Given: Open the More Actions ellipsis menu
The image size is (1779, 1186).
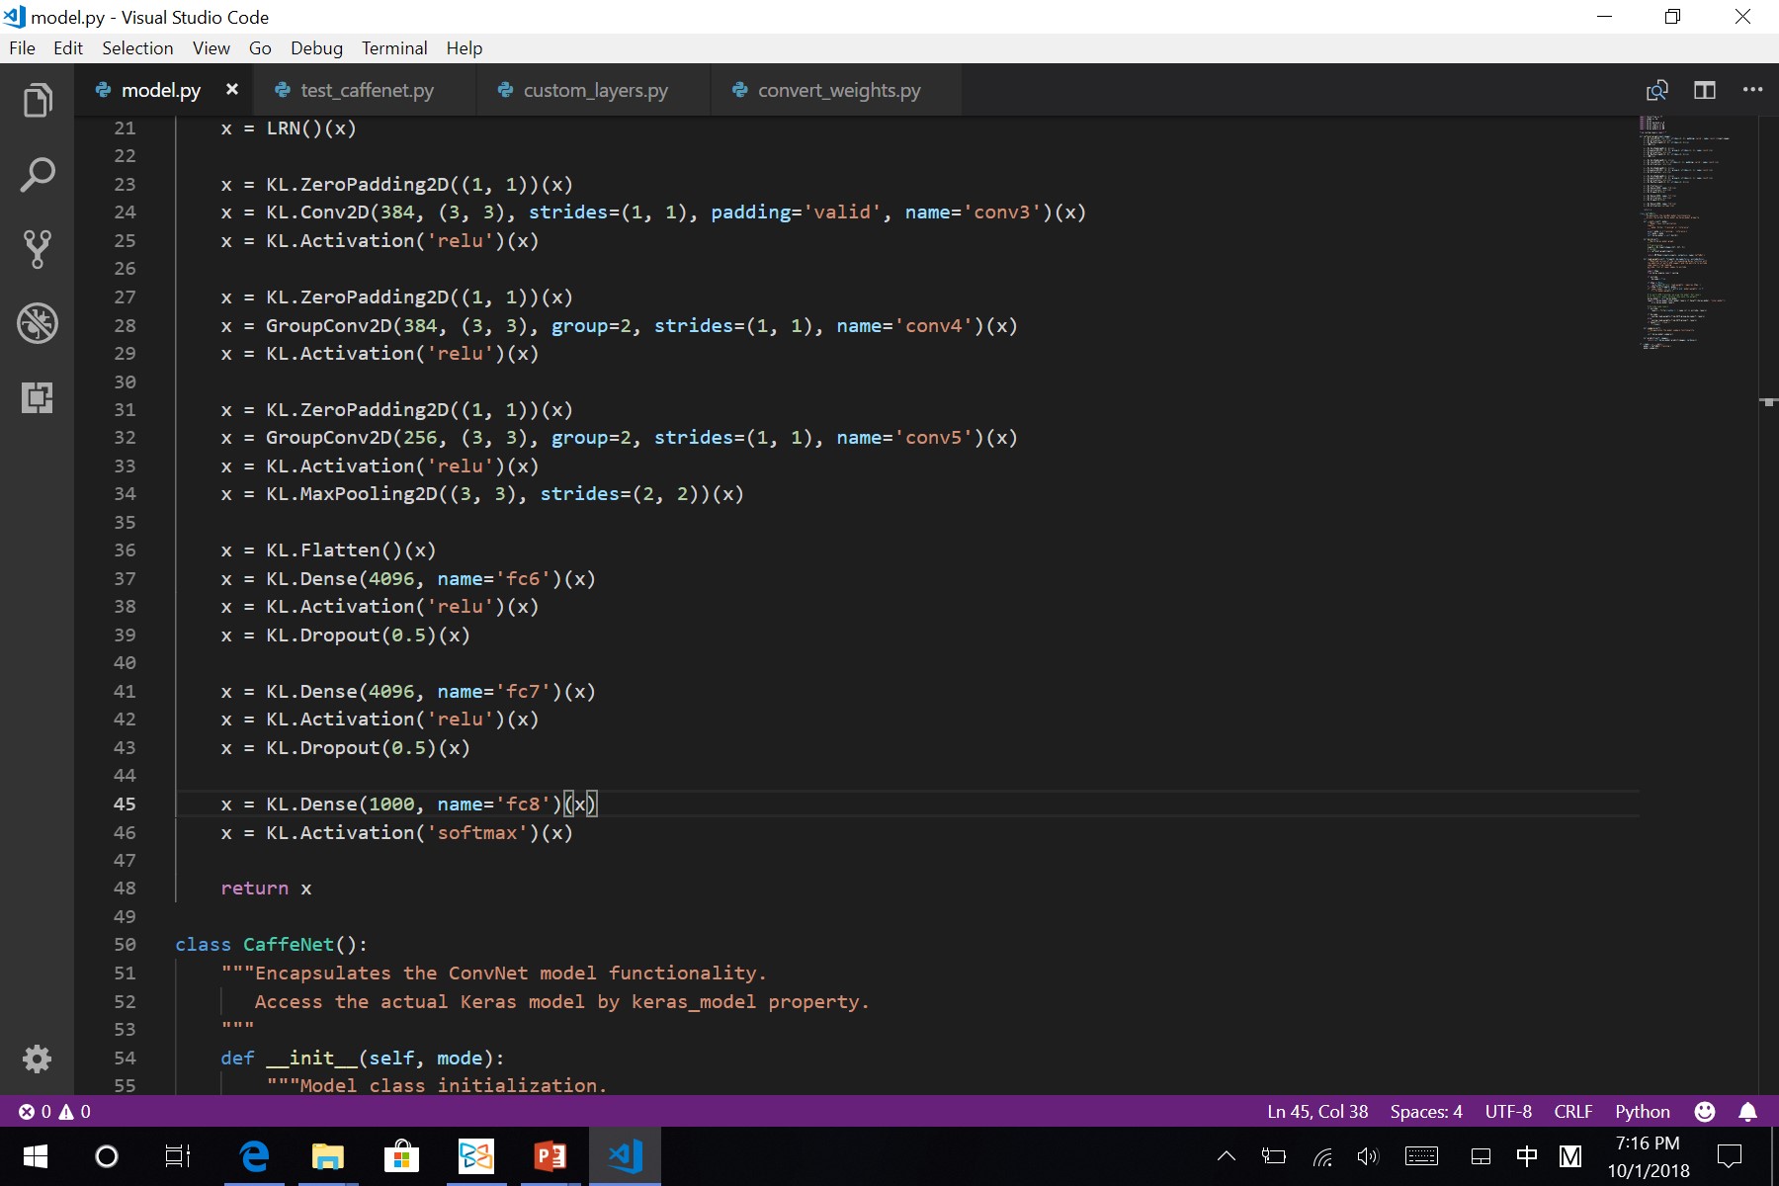Looking at the screenshot, I should coord(1752,90).
